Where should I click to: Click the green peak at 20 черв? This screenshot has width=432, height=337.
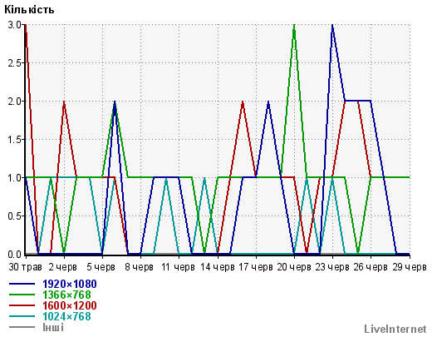pyautogui.click(x=294, y=26)
